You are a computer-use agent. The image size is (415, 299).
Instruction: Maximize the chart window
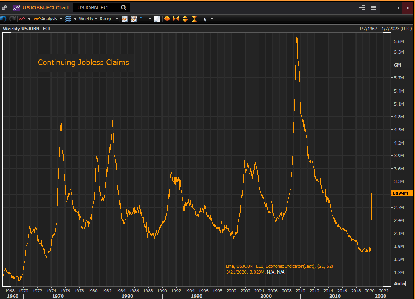click(x=397, y=8)
